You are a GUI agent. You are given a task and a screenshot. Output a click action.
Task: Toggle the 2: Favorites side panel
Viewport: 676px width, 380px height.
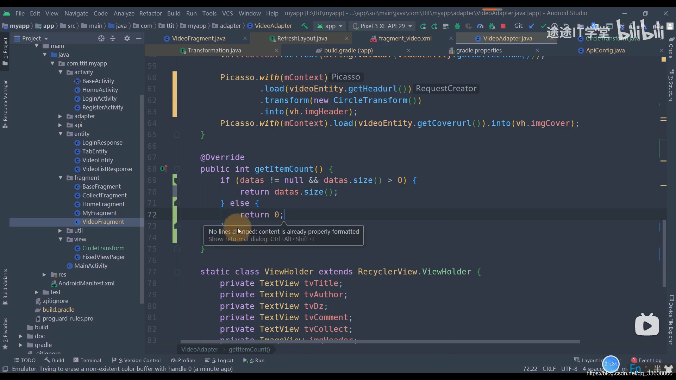[5, 333]
